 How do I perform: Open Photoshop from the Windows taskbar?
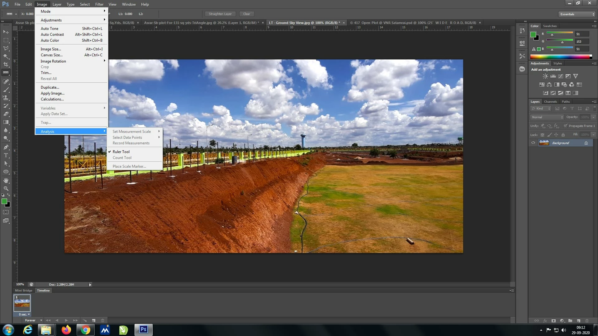pos(143,329)
